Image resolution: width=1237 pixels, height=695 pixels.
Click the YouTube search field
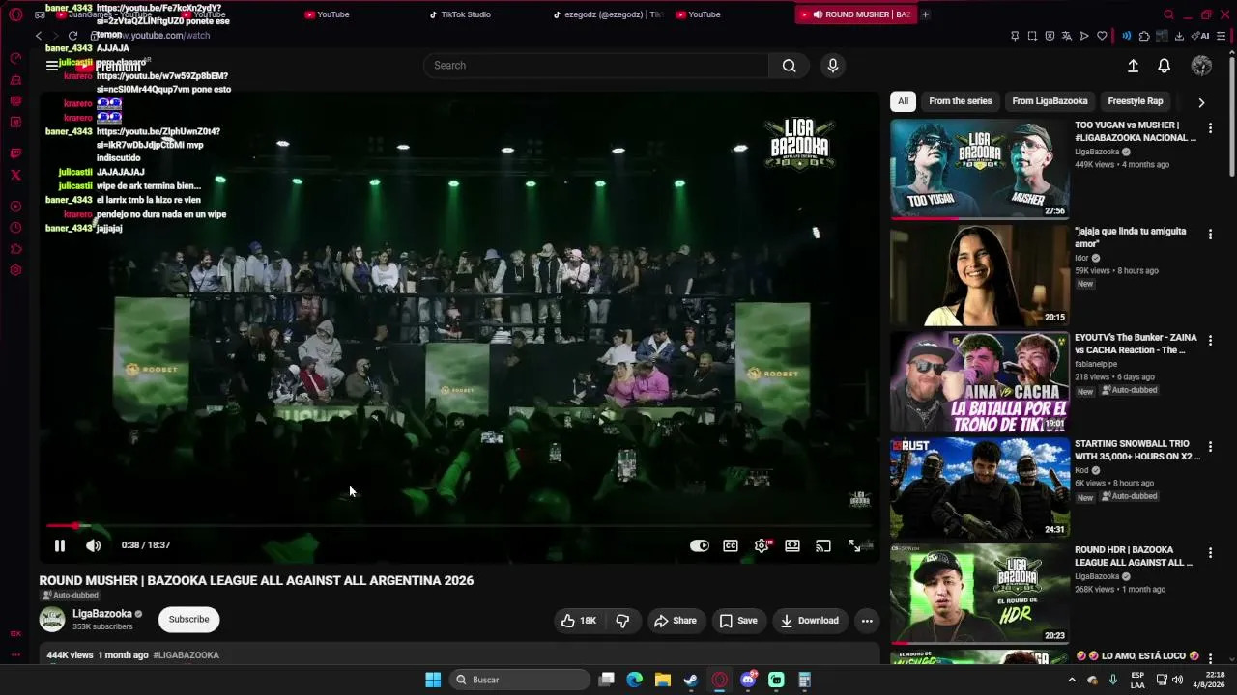tap(595, 66)
